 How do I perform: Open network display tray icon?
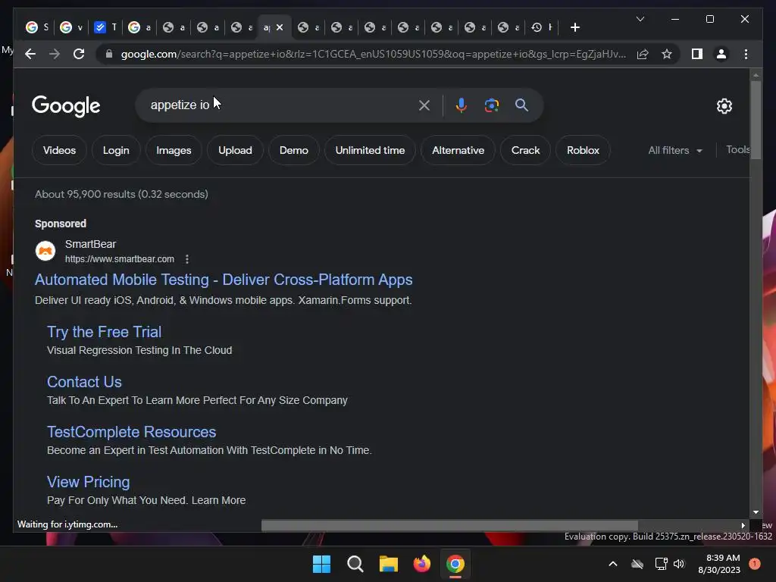(x=661, y=564)
